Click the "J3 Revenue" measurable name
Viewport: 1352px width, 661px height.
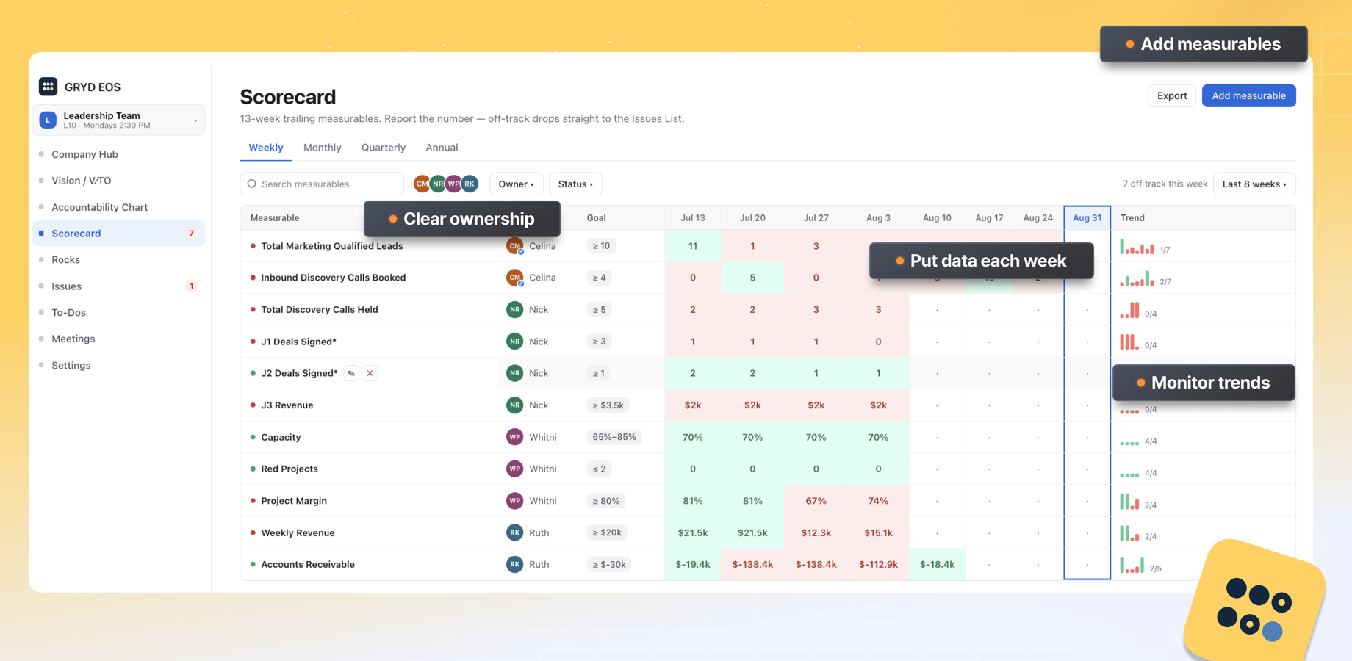pyautogui.click(x=287, y=405)
